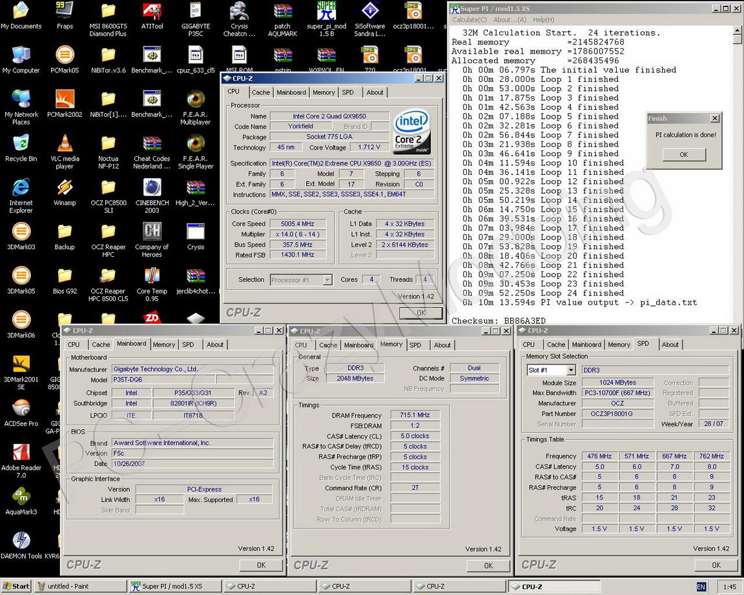Screen dimensions: 744x595
Task: Open the Fraps desktop icon
Action: (x=65, y=15)
